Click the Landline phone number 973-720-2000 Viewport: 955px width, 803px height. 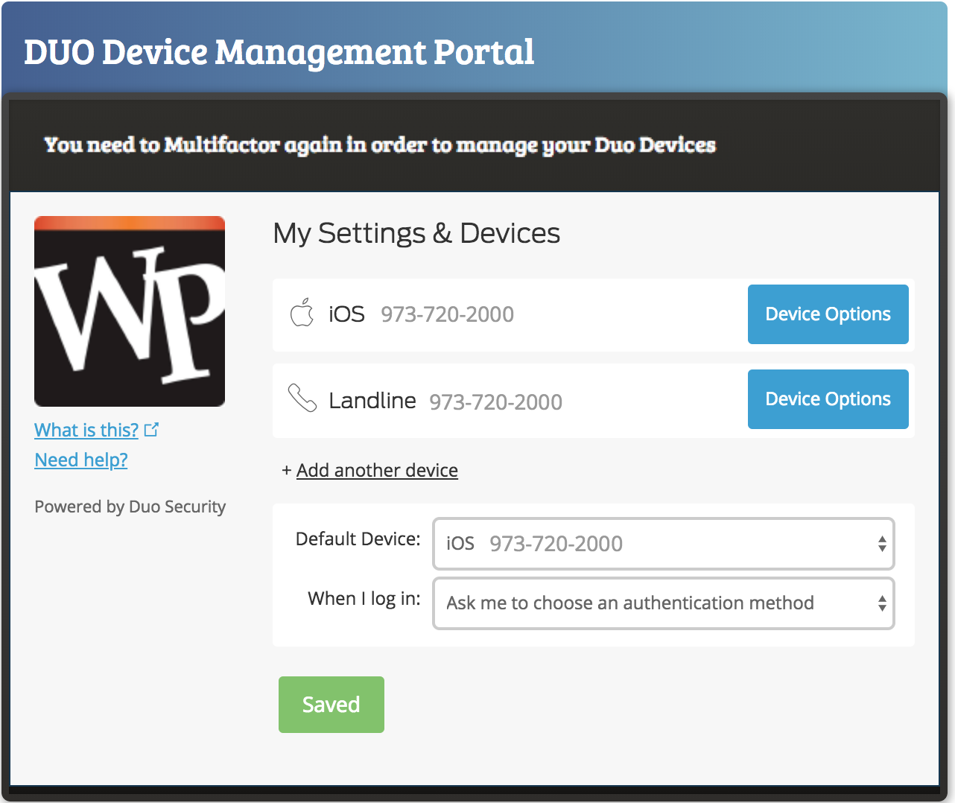point(495,402)
